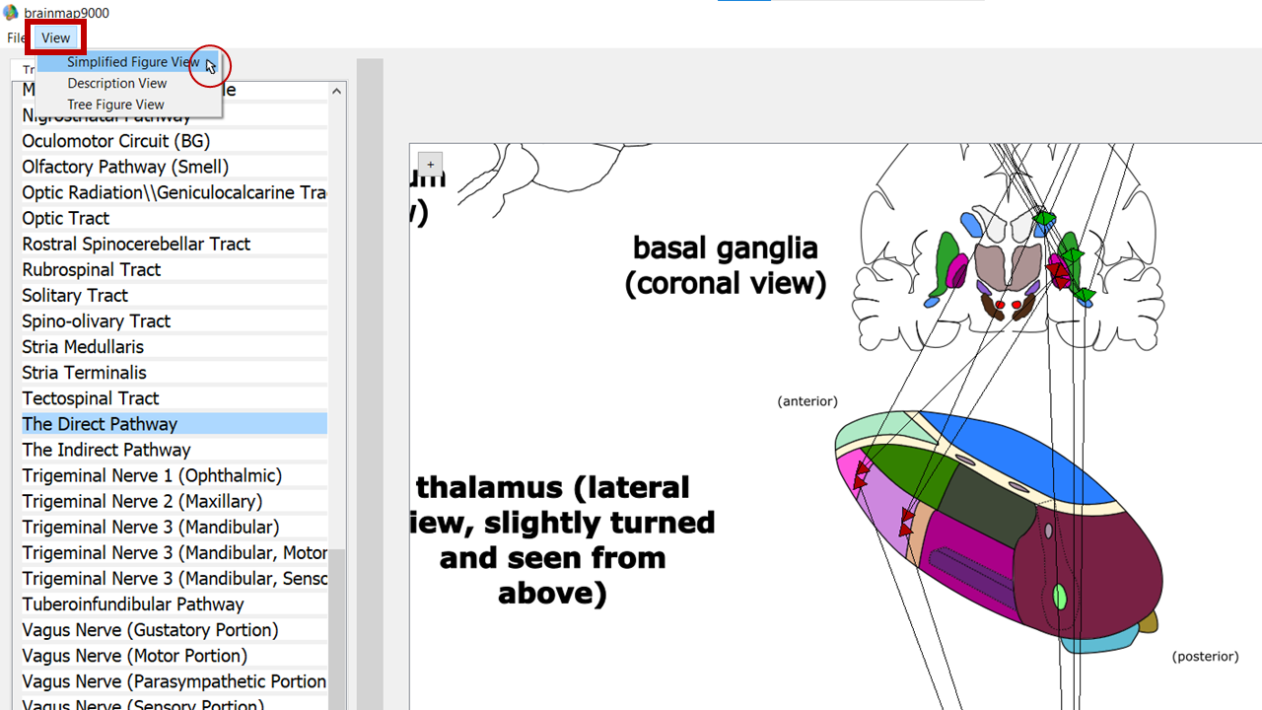Click the plus zoom button on the figure
Image resolution: width=1262 pixels, height=710 pixels.
tap(430, 165)
